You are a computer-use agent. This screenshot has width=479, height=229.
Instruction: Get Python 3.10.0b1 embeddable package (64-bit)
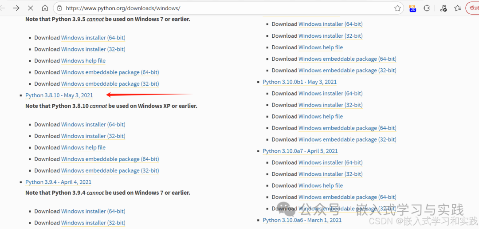click(347, 128)
